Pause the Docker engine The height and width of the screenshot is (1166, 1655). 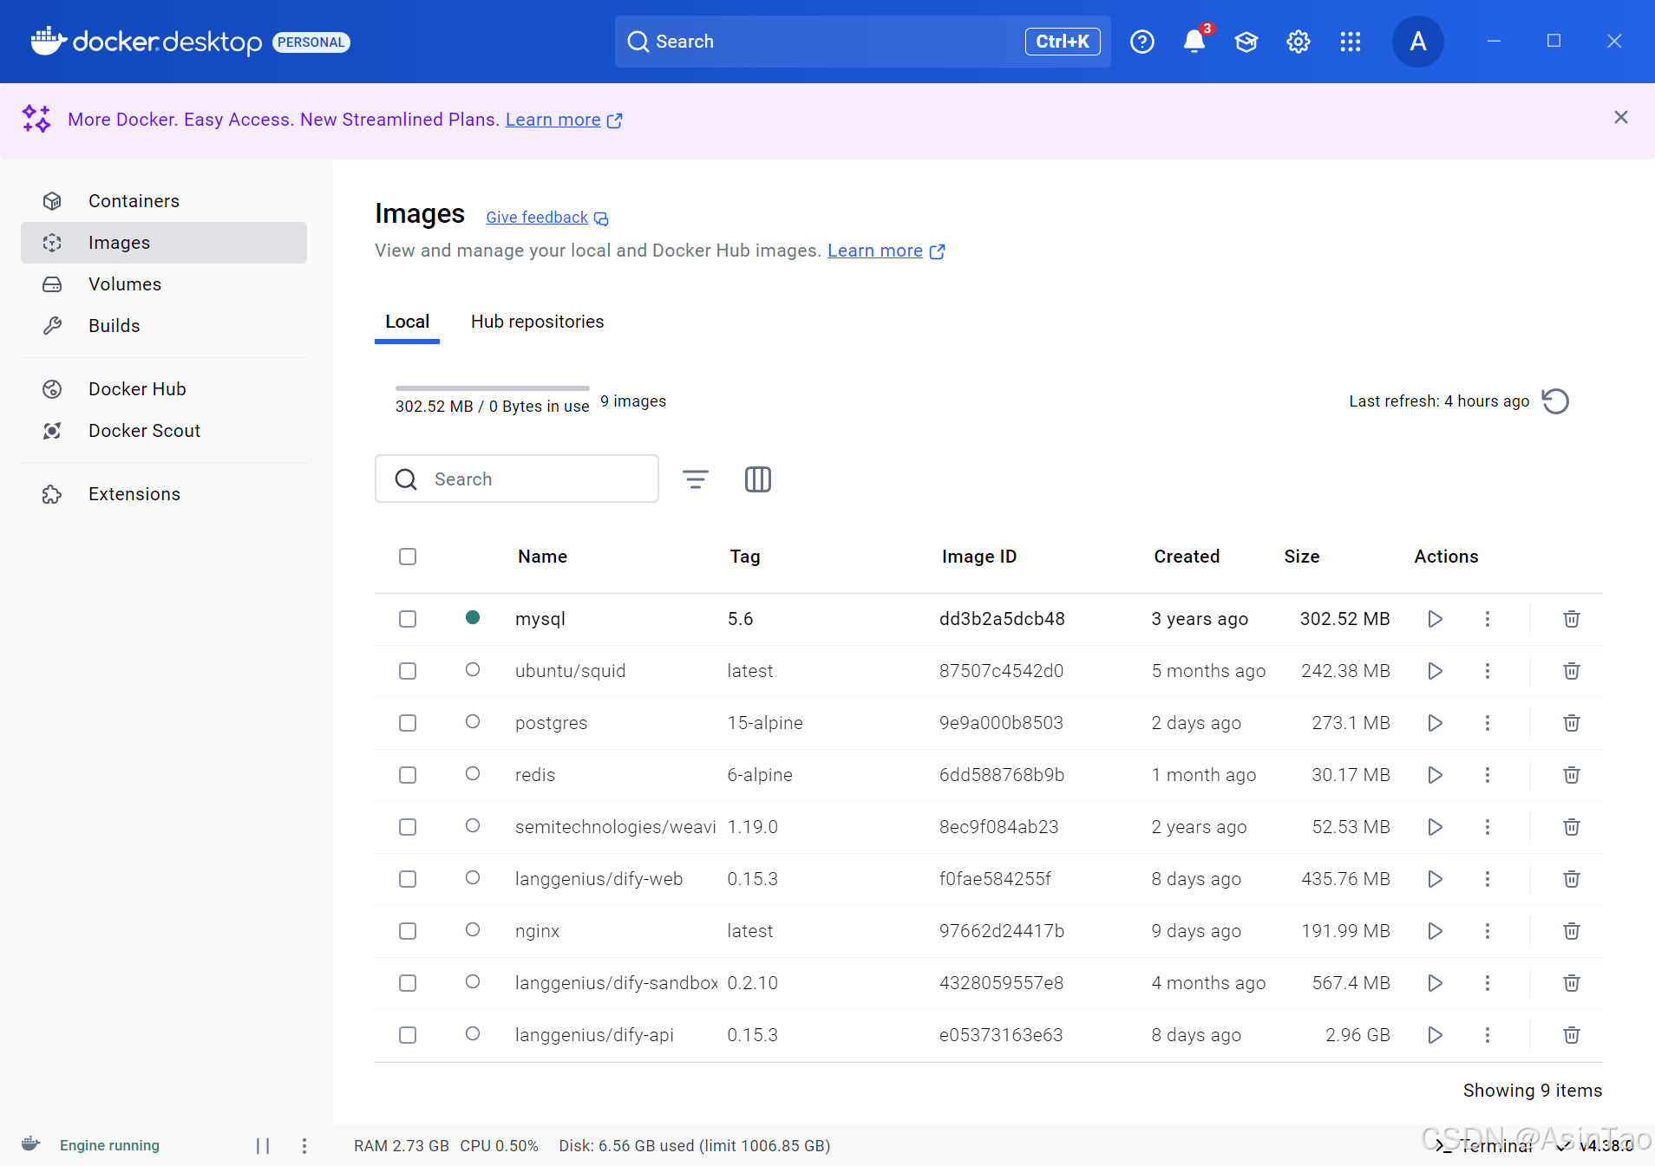point(263,1146)
